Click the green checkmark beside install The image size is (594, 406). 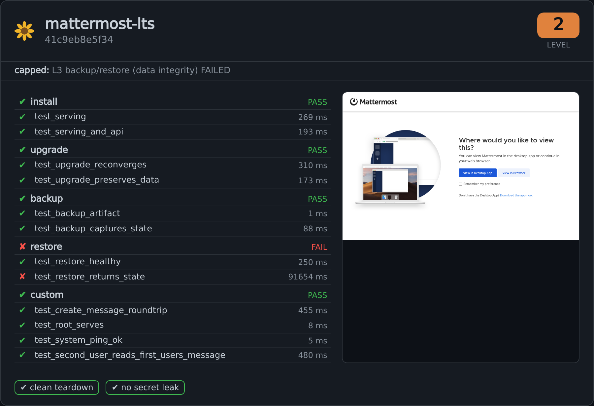coord(22,101)
